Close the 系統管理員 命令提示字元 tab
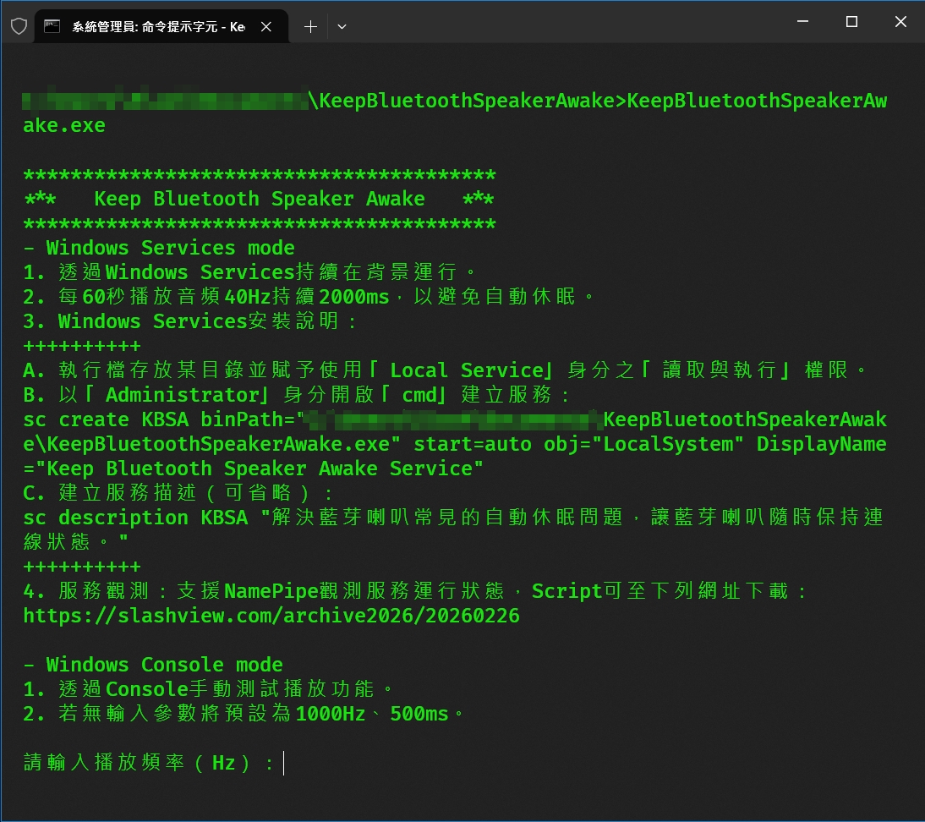This screenshot has width=925, height=822. [265, 27]
